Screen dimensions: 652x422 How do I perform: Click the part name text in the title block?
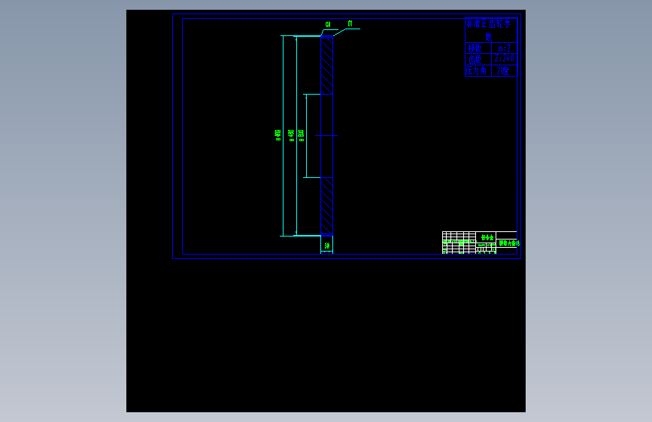(x=509, y=243)
